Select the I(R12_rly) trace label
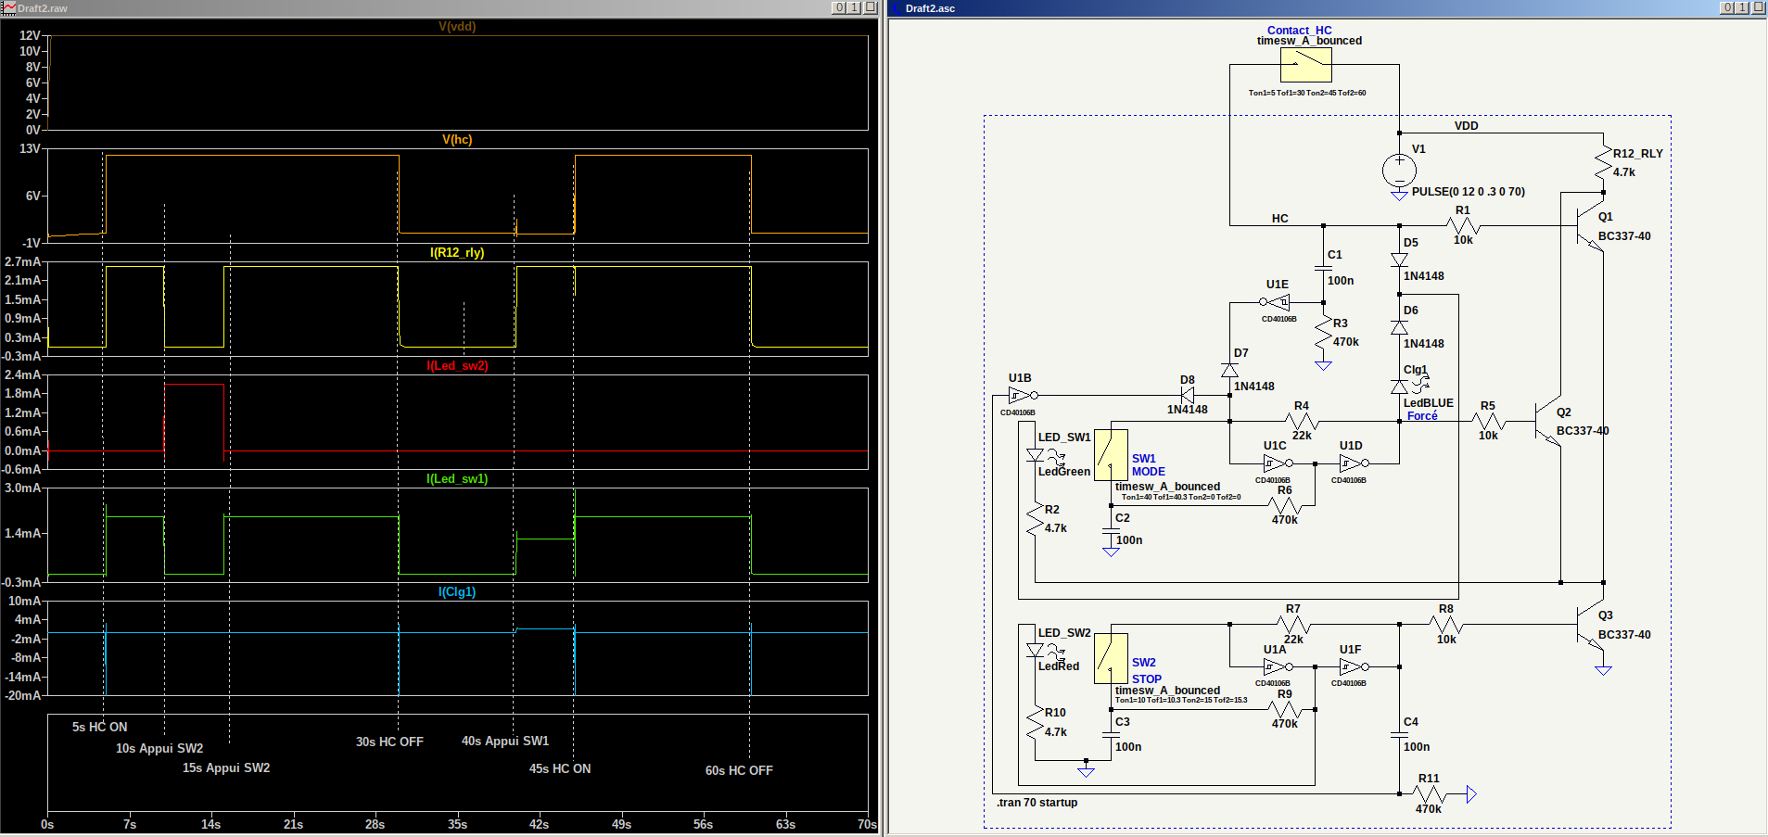 point(457,253)
